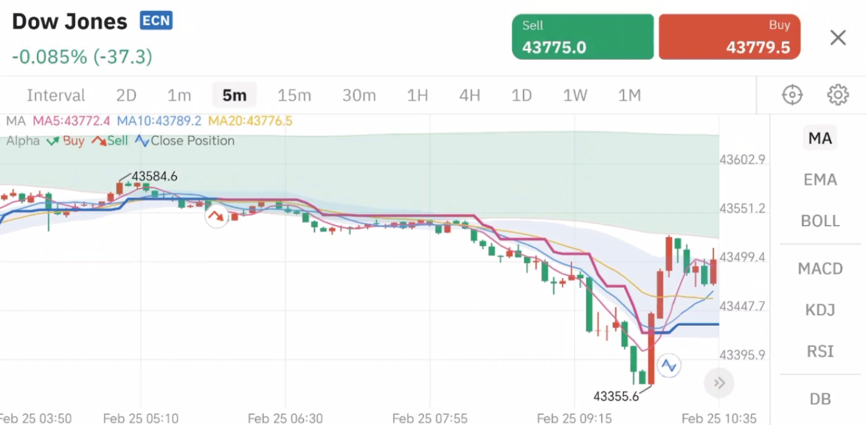Enable the RSI indicator

(x=820, y=351)
